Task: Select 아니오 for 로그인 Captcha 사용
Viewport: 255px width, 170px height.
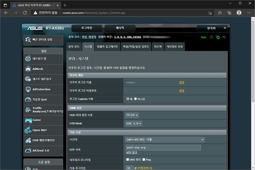Action: pos(135,99)
